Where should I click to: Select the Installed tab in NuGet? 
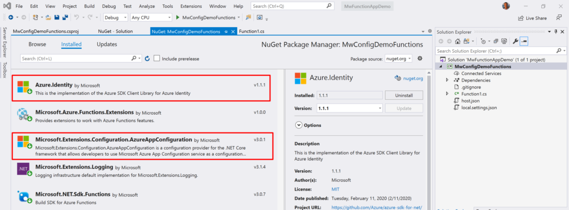click(x=71, y=44)
